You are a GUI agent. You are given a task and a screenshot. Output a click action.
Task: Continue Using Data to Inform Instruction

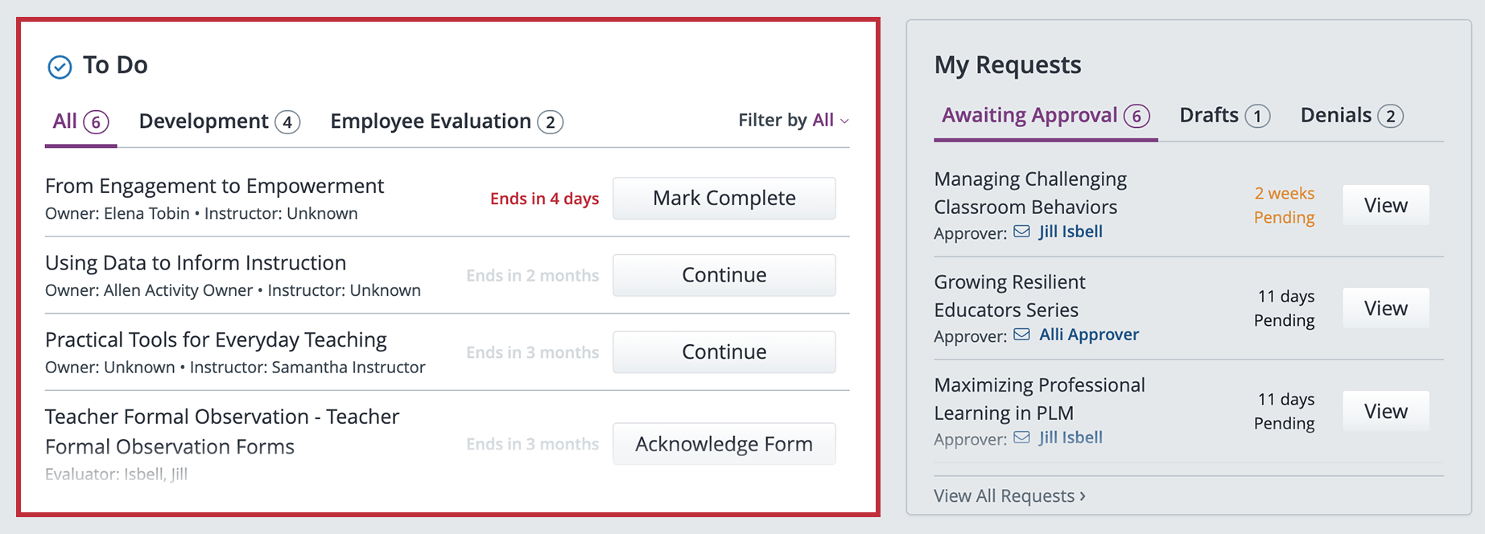click(724, 275)
